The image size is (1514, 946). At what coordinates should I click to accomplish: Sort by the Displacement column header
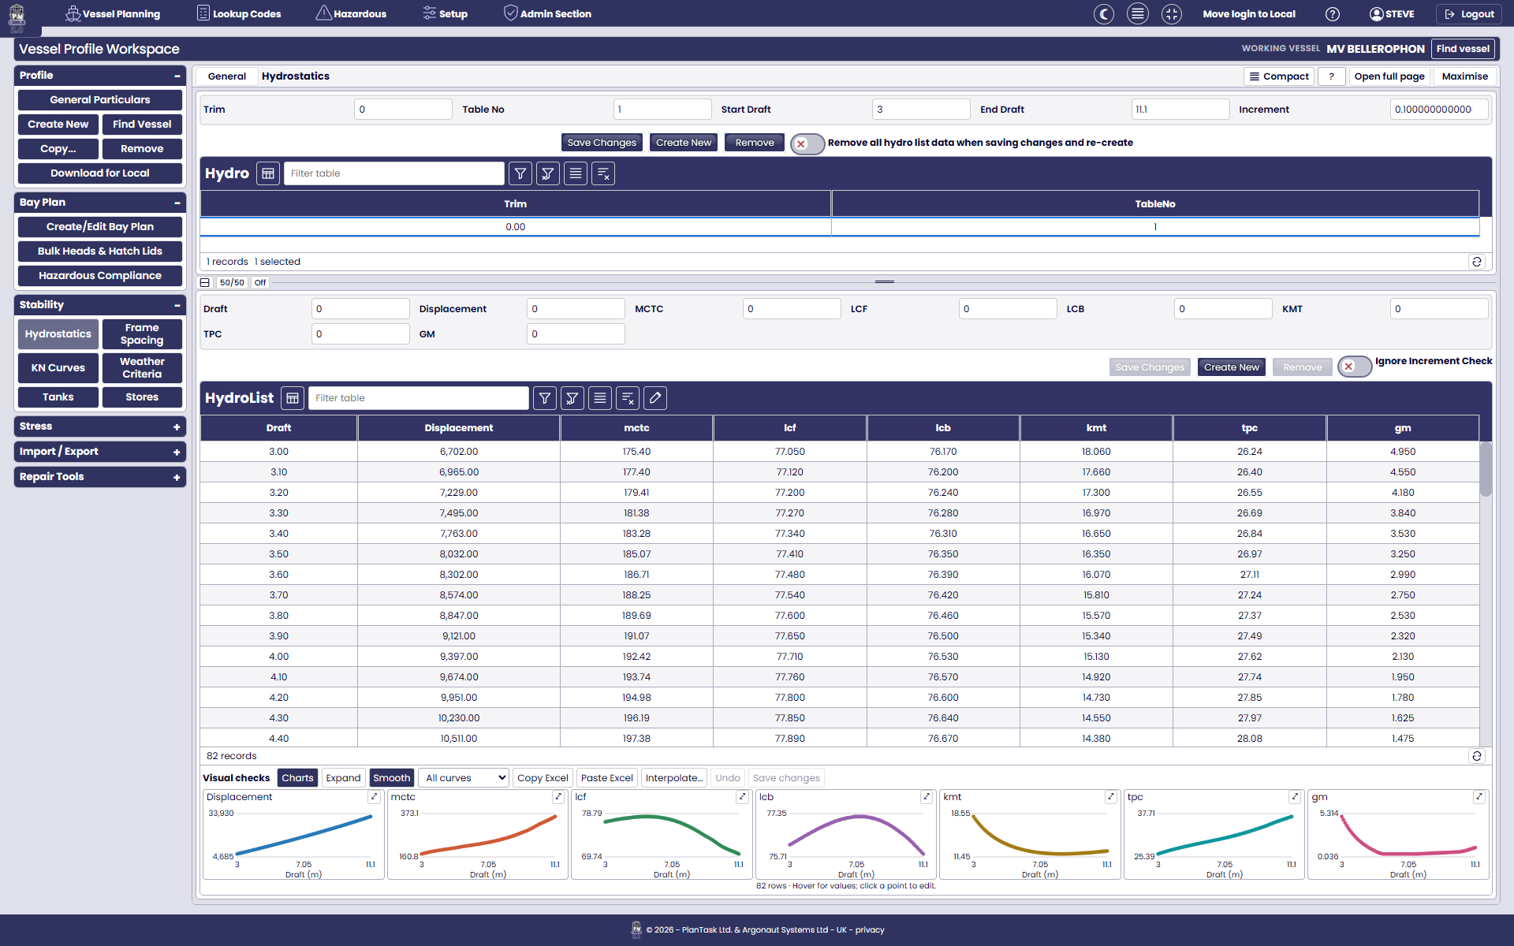point(459,428)
